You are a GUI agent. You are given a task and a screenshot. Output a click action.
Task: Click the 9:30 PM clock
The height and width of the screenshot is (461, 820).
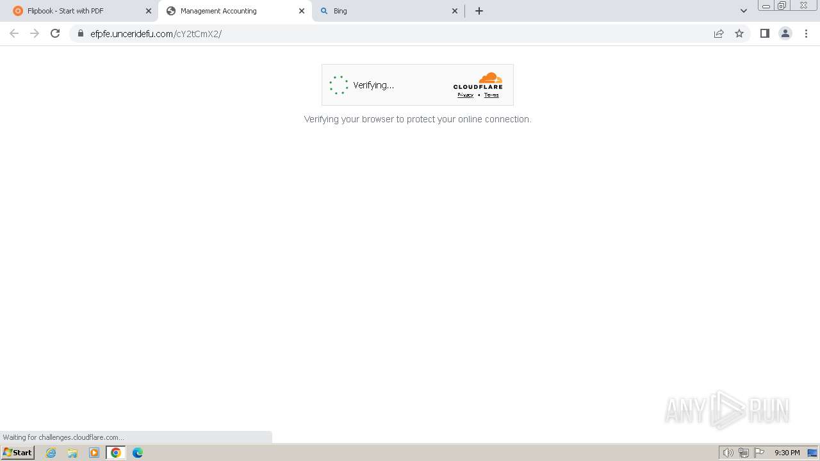click(787, 453)
